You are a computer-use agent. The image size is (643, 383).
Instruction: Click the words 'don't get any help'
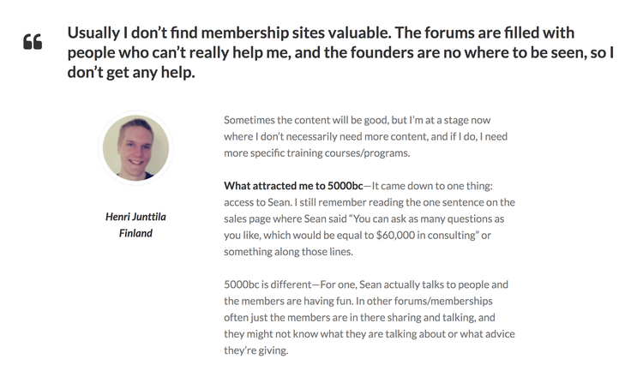131,72
